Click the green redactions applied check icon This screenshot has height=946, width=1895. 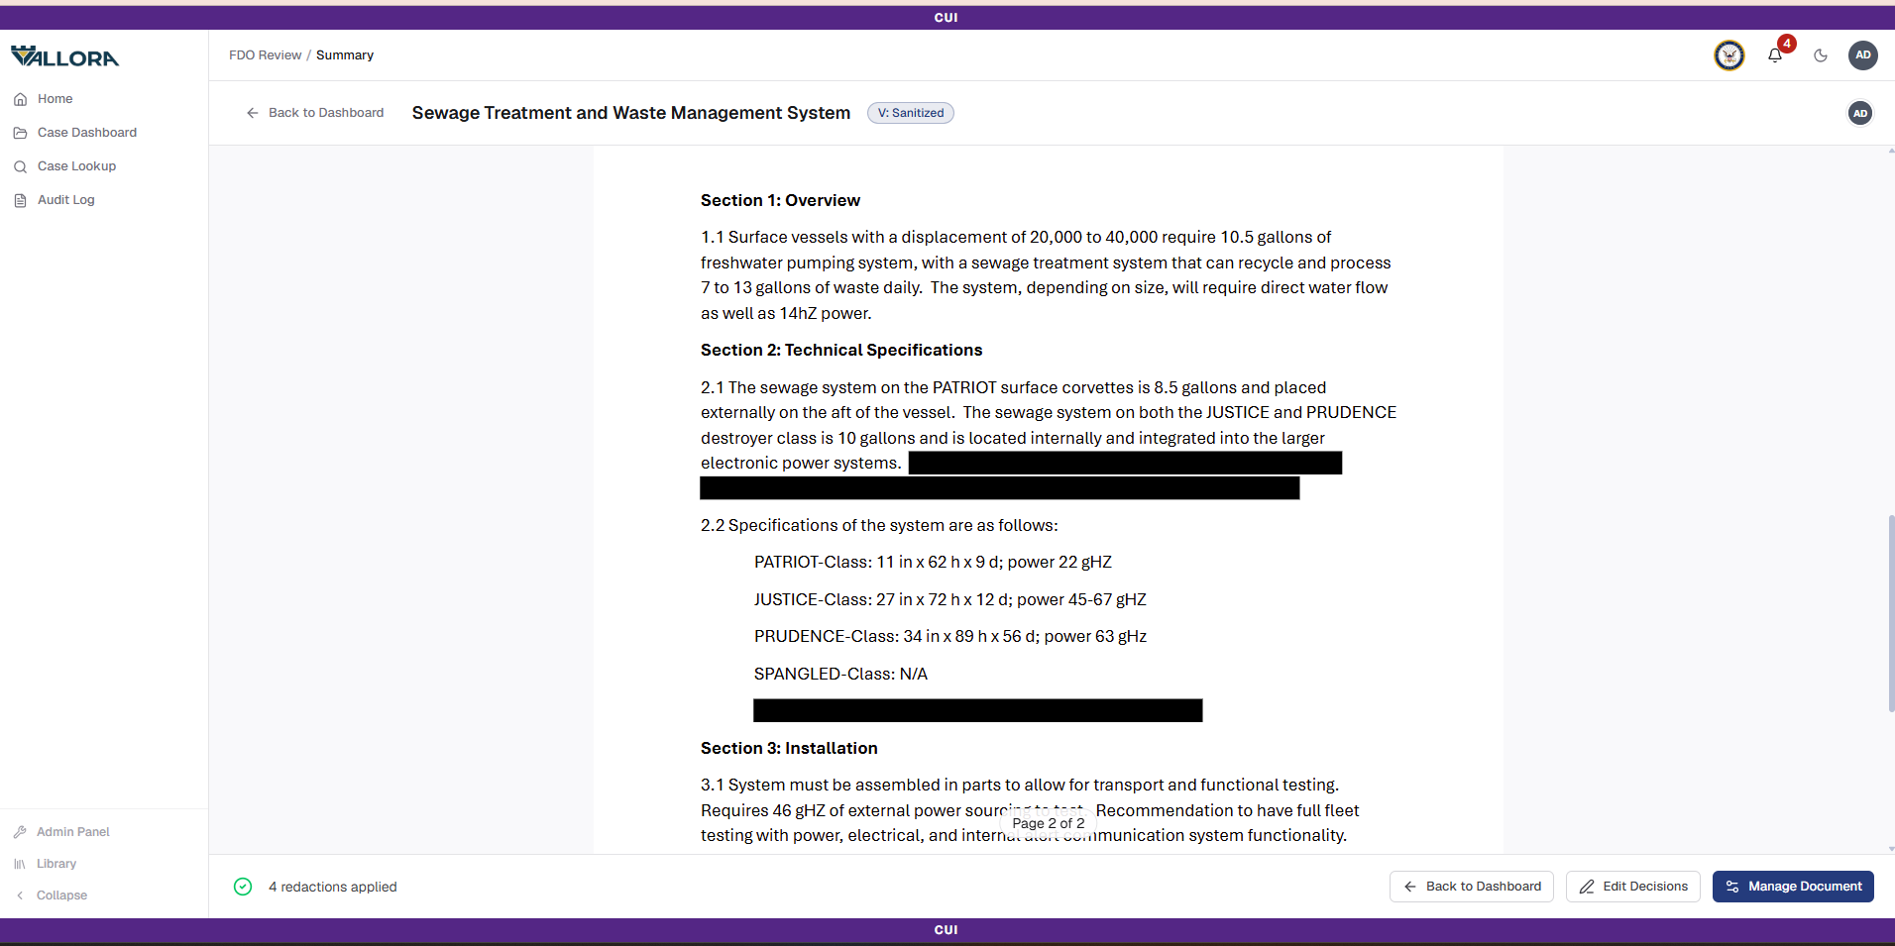[243, 887]
